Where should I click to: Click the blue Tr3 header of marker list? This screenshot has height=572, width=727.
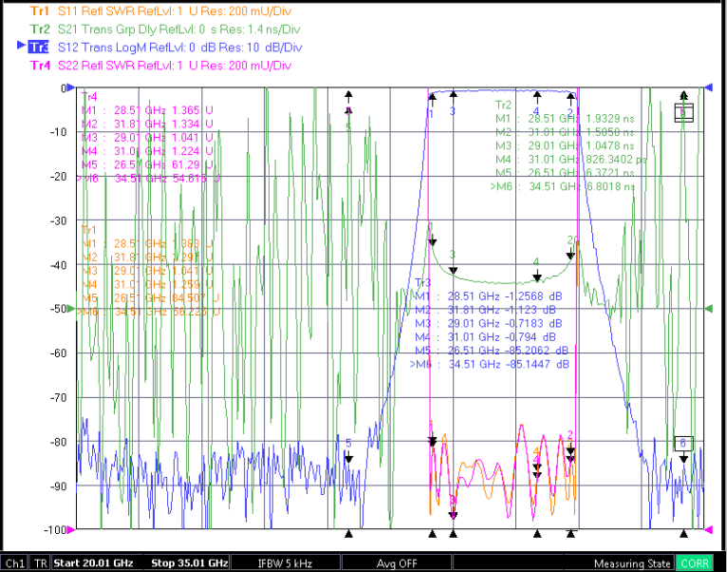coord(423,283)
